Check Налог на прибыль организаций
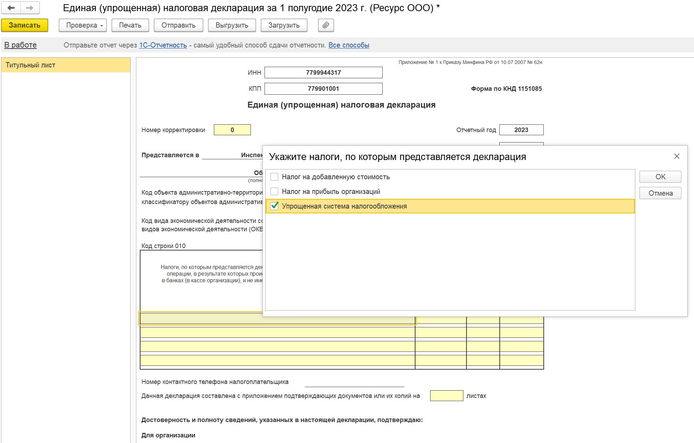 point(274,191)
